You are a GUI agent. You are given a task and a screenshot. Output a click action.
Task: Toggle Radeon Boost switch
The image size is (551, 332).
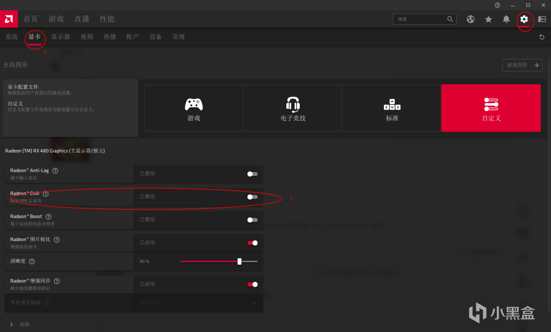click(x=252, y=220)
